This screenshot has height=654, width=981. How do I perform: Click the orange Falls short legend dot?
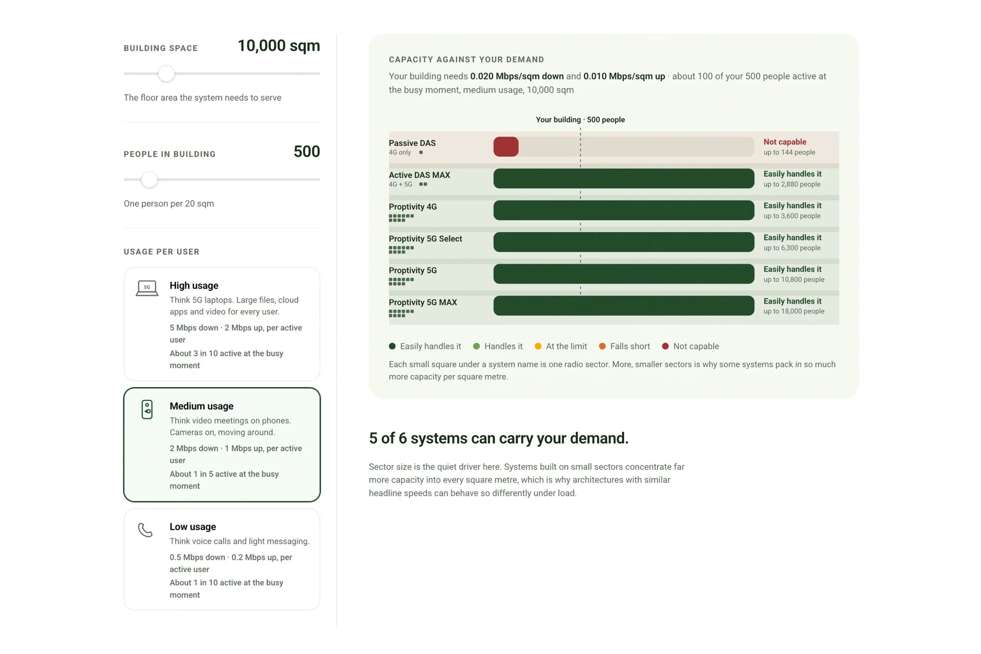tap(602, 346)
